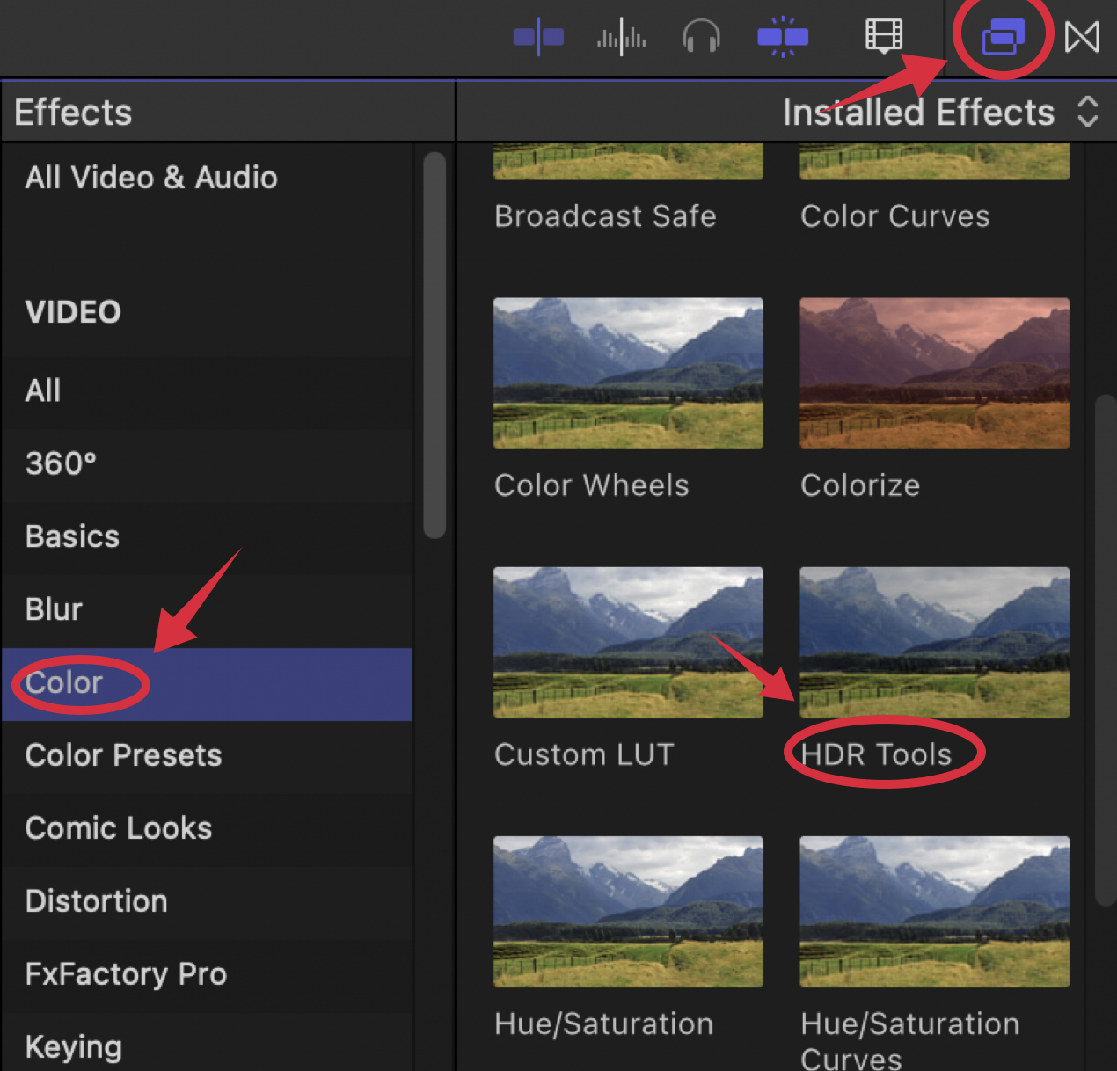Toggle snapping with the clips icon

(782, 37)
